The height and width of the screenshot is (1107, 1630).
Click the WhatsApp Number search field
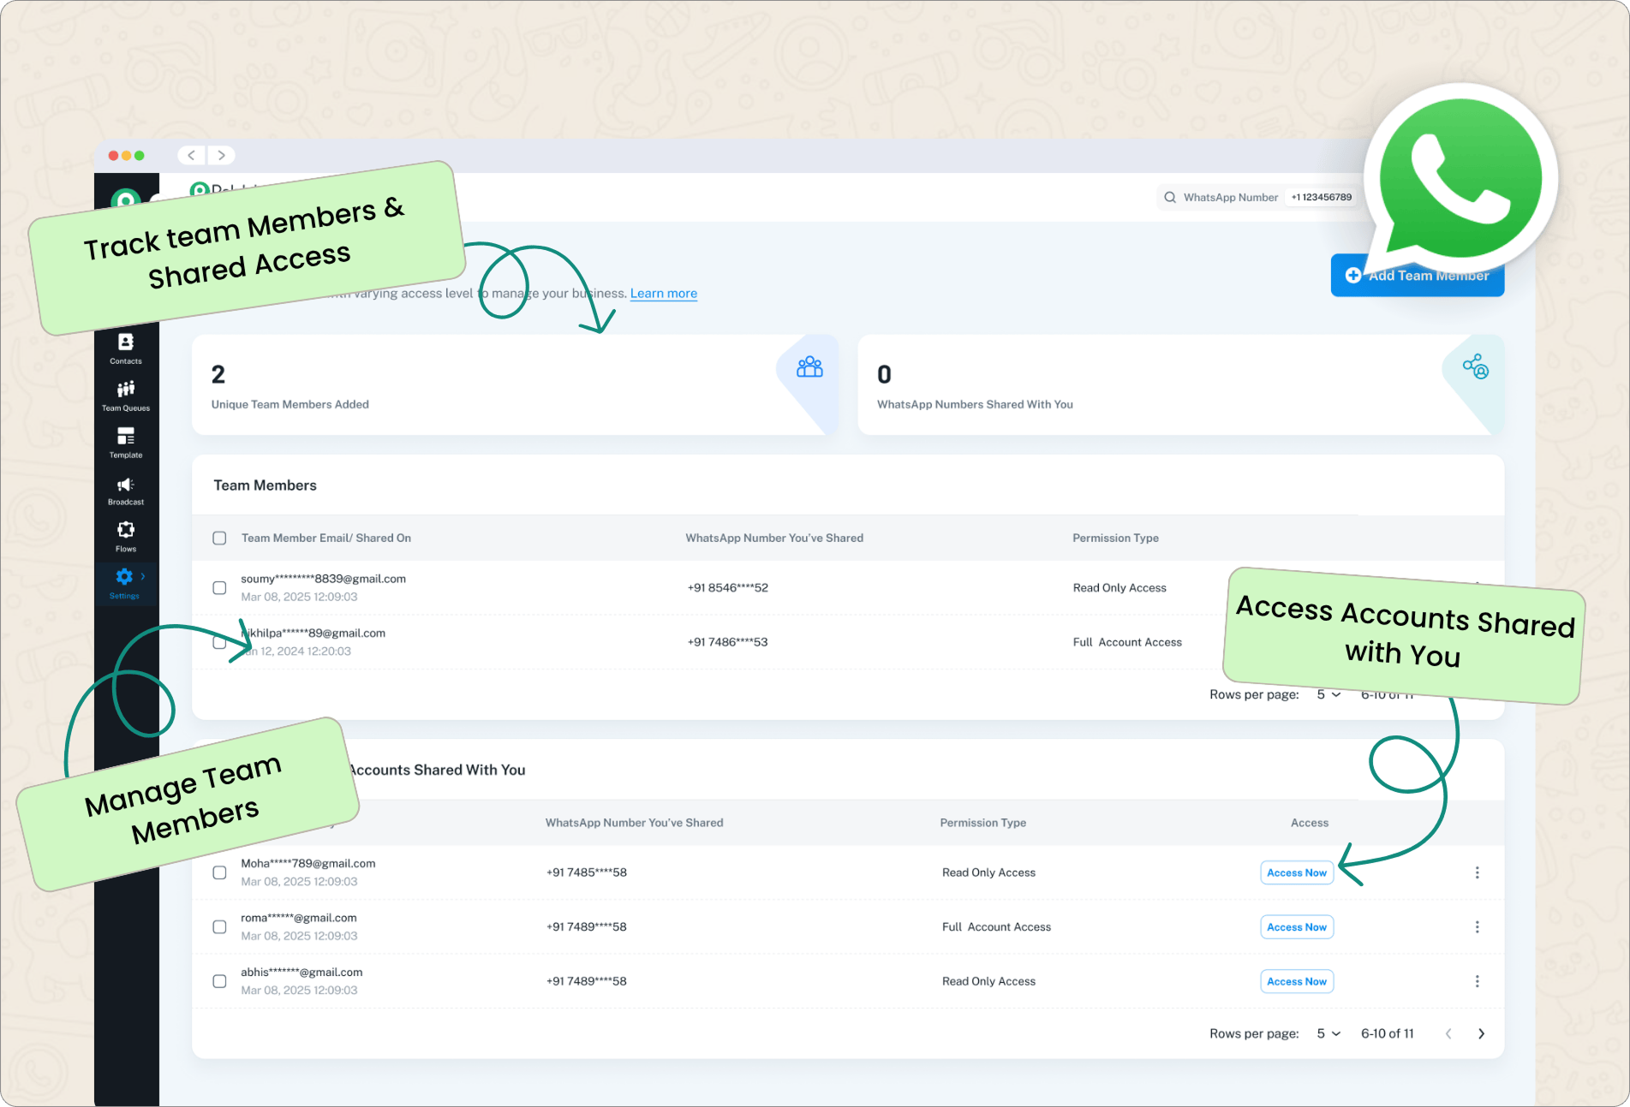coord(1230,198)
